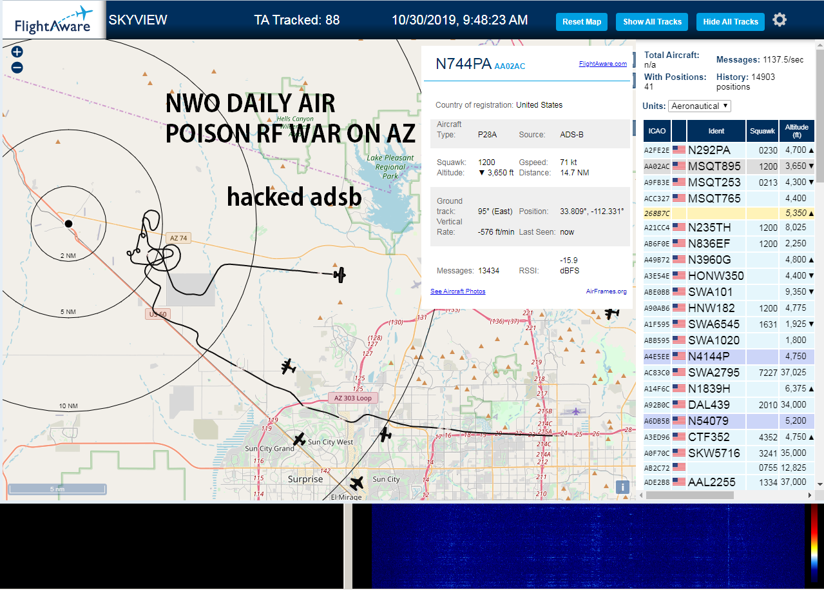This screenshot has height=590, width=824.
Task: Click Reset Map button
Action: tap(582, 22)
